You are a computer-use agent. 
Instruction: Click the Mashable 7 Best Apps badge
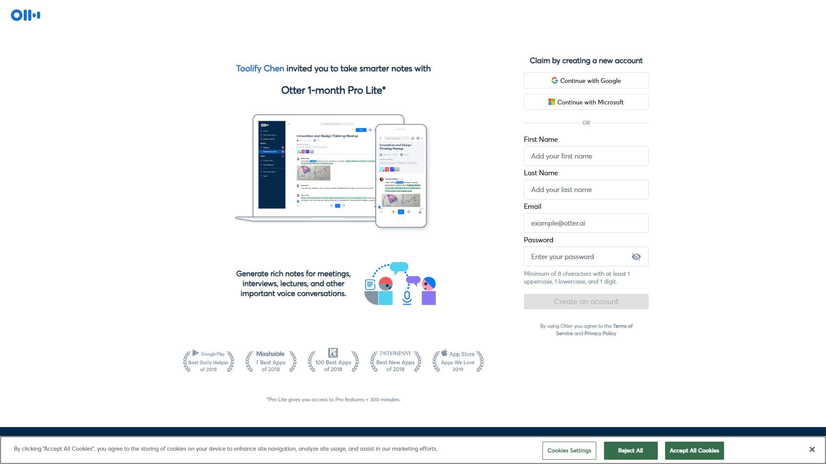271,361
